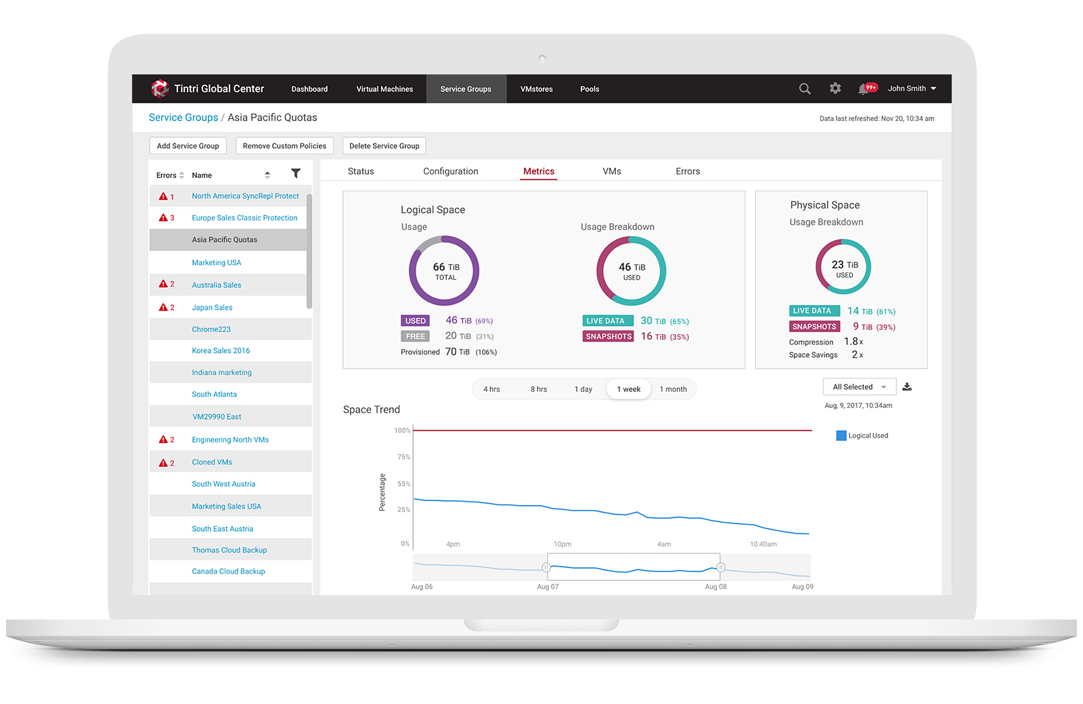Select the Asia Pacific Quotas row

point(229,239)
